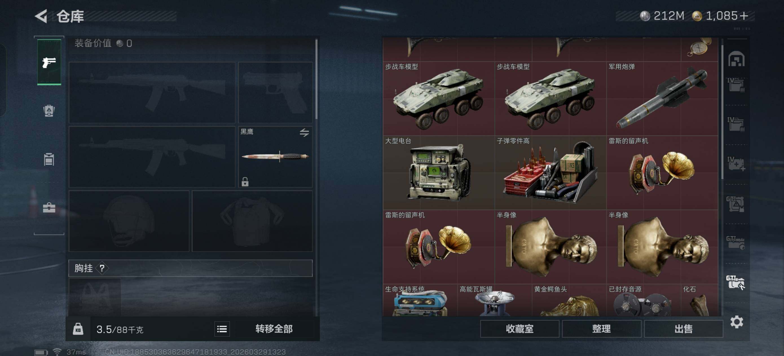Viewport: 784px width, 356px height.
Task: Open the backpack tab in left sidebar
Action: coord(49,110)
